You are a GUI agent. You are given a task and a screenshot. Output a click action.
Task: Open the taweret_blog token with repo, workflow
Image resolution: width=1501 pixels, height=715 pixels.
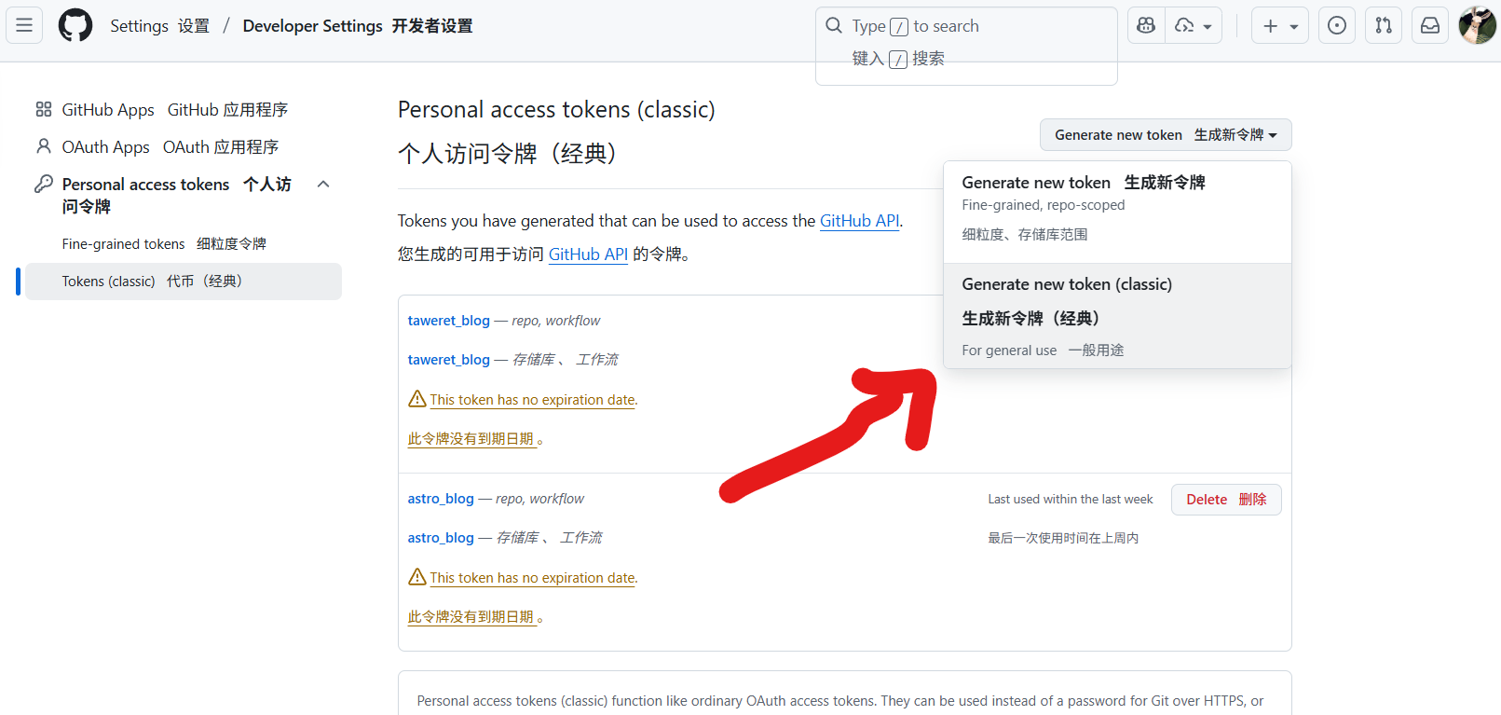pos(448,321)
